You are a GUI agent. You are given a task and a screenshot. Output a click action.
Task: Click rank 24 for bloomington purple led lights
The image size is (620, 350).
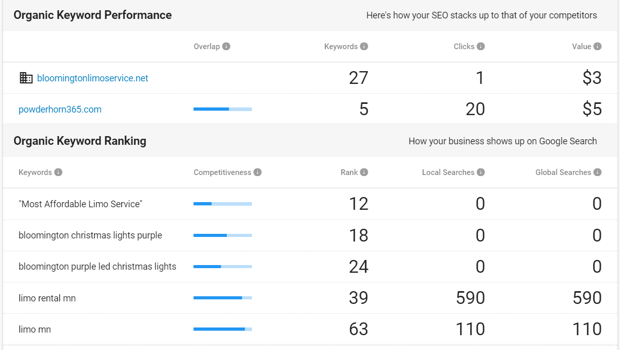click(x=358, y=267)
